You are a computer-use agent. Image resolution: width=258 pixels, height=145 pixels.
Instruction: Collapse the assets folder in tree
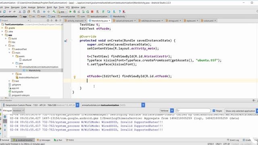point(13,56)
